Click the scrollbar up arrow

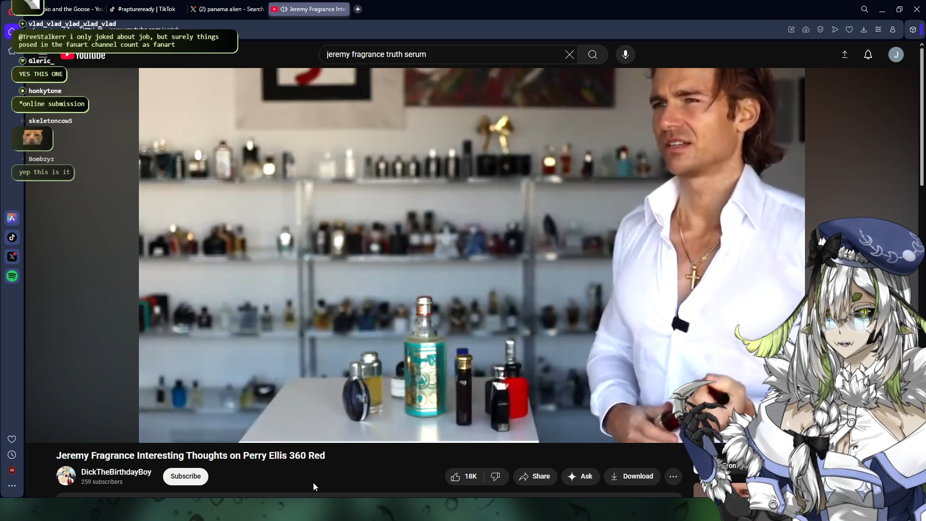(x=922, y=44)
